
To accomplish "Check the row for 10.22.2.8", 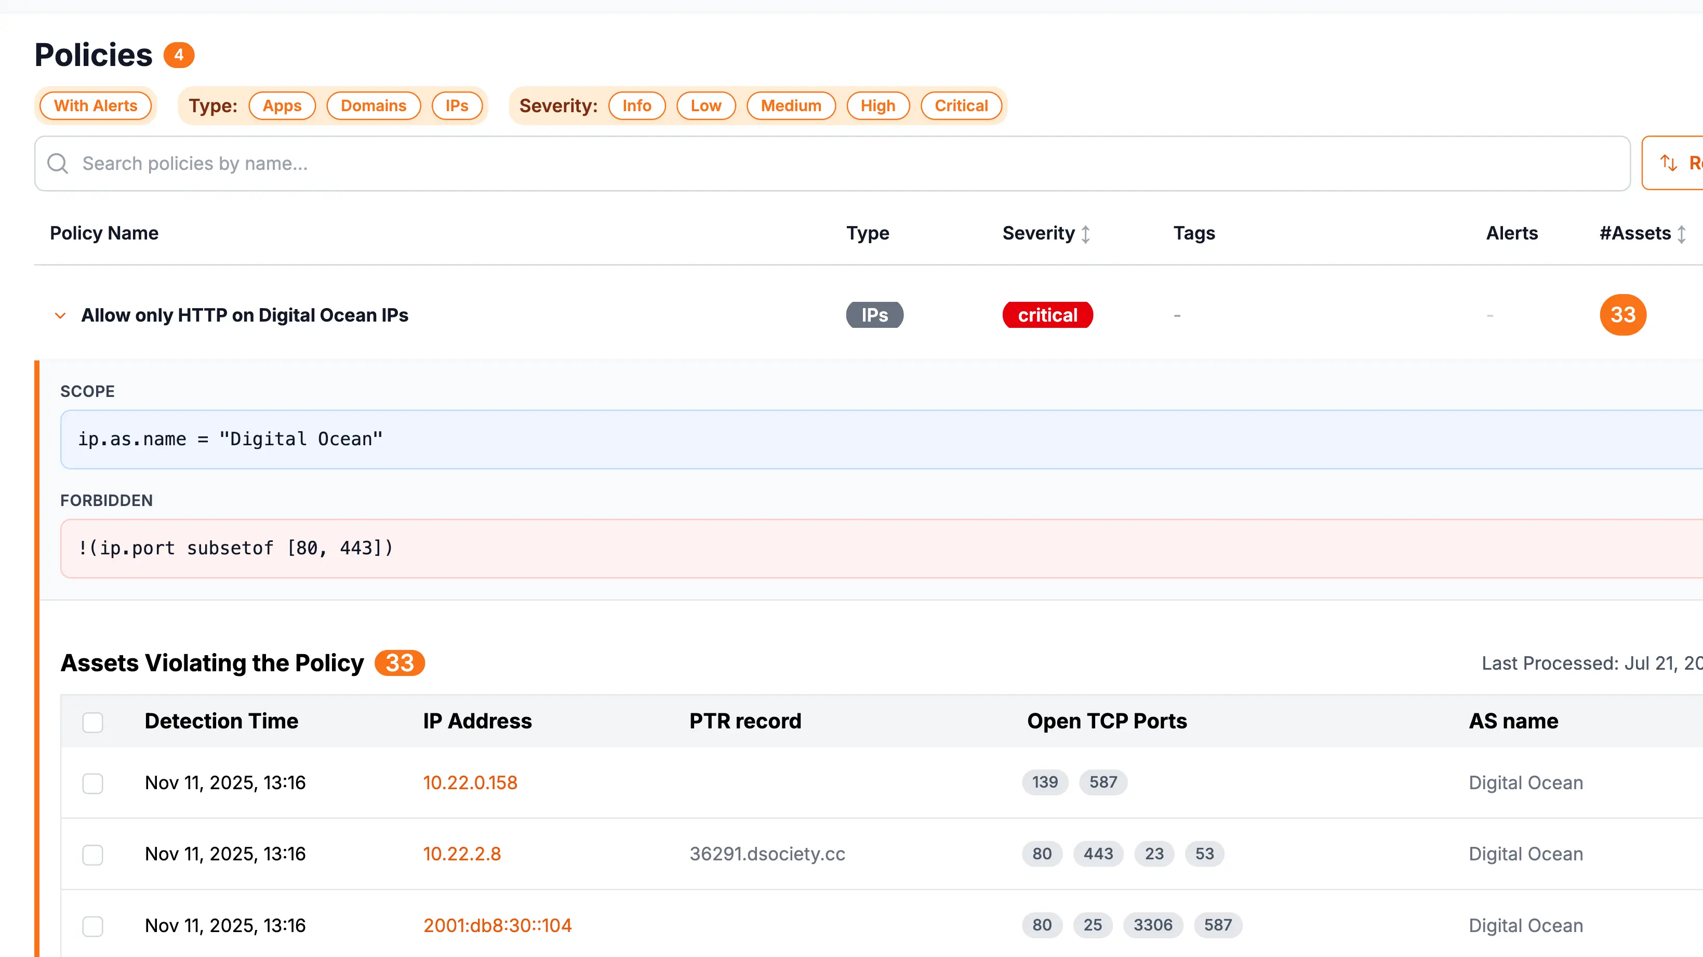I will (92, 855).
